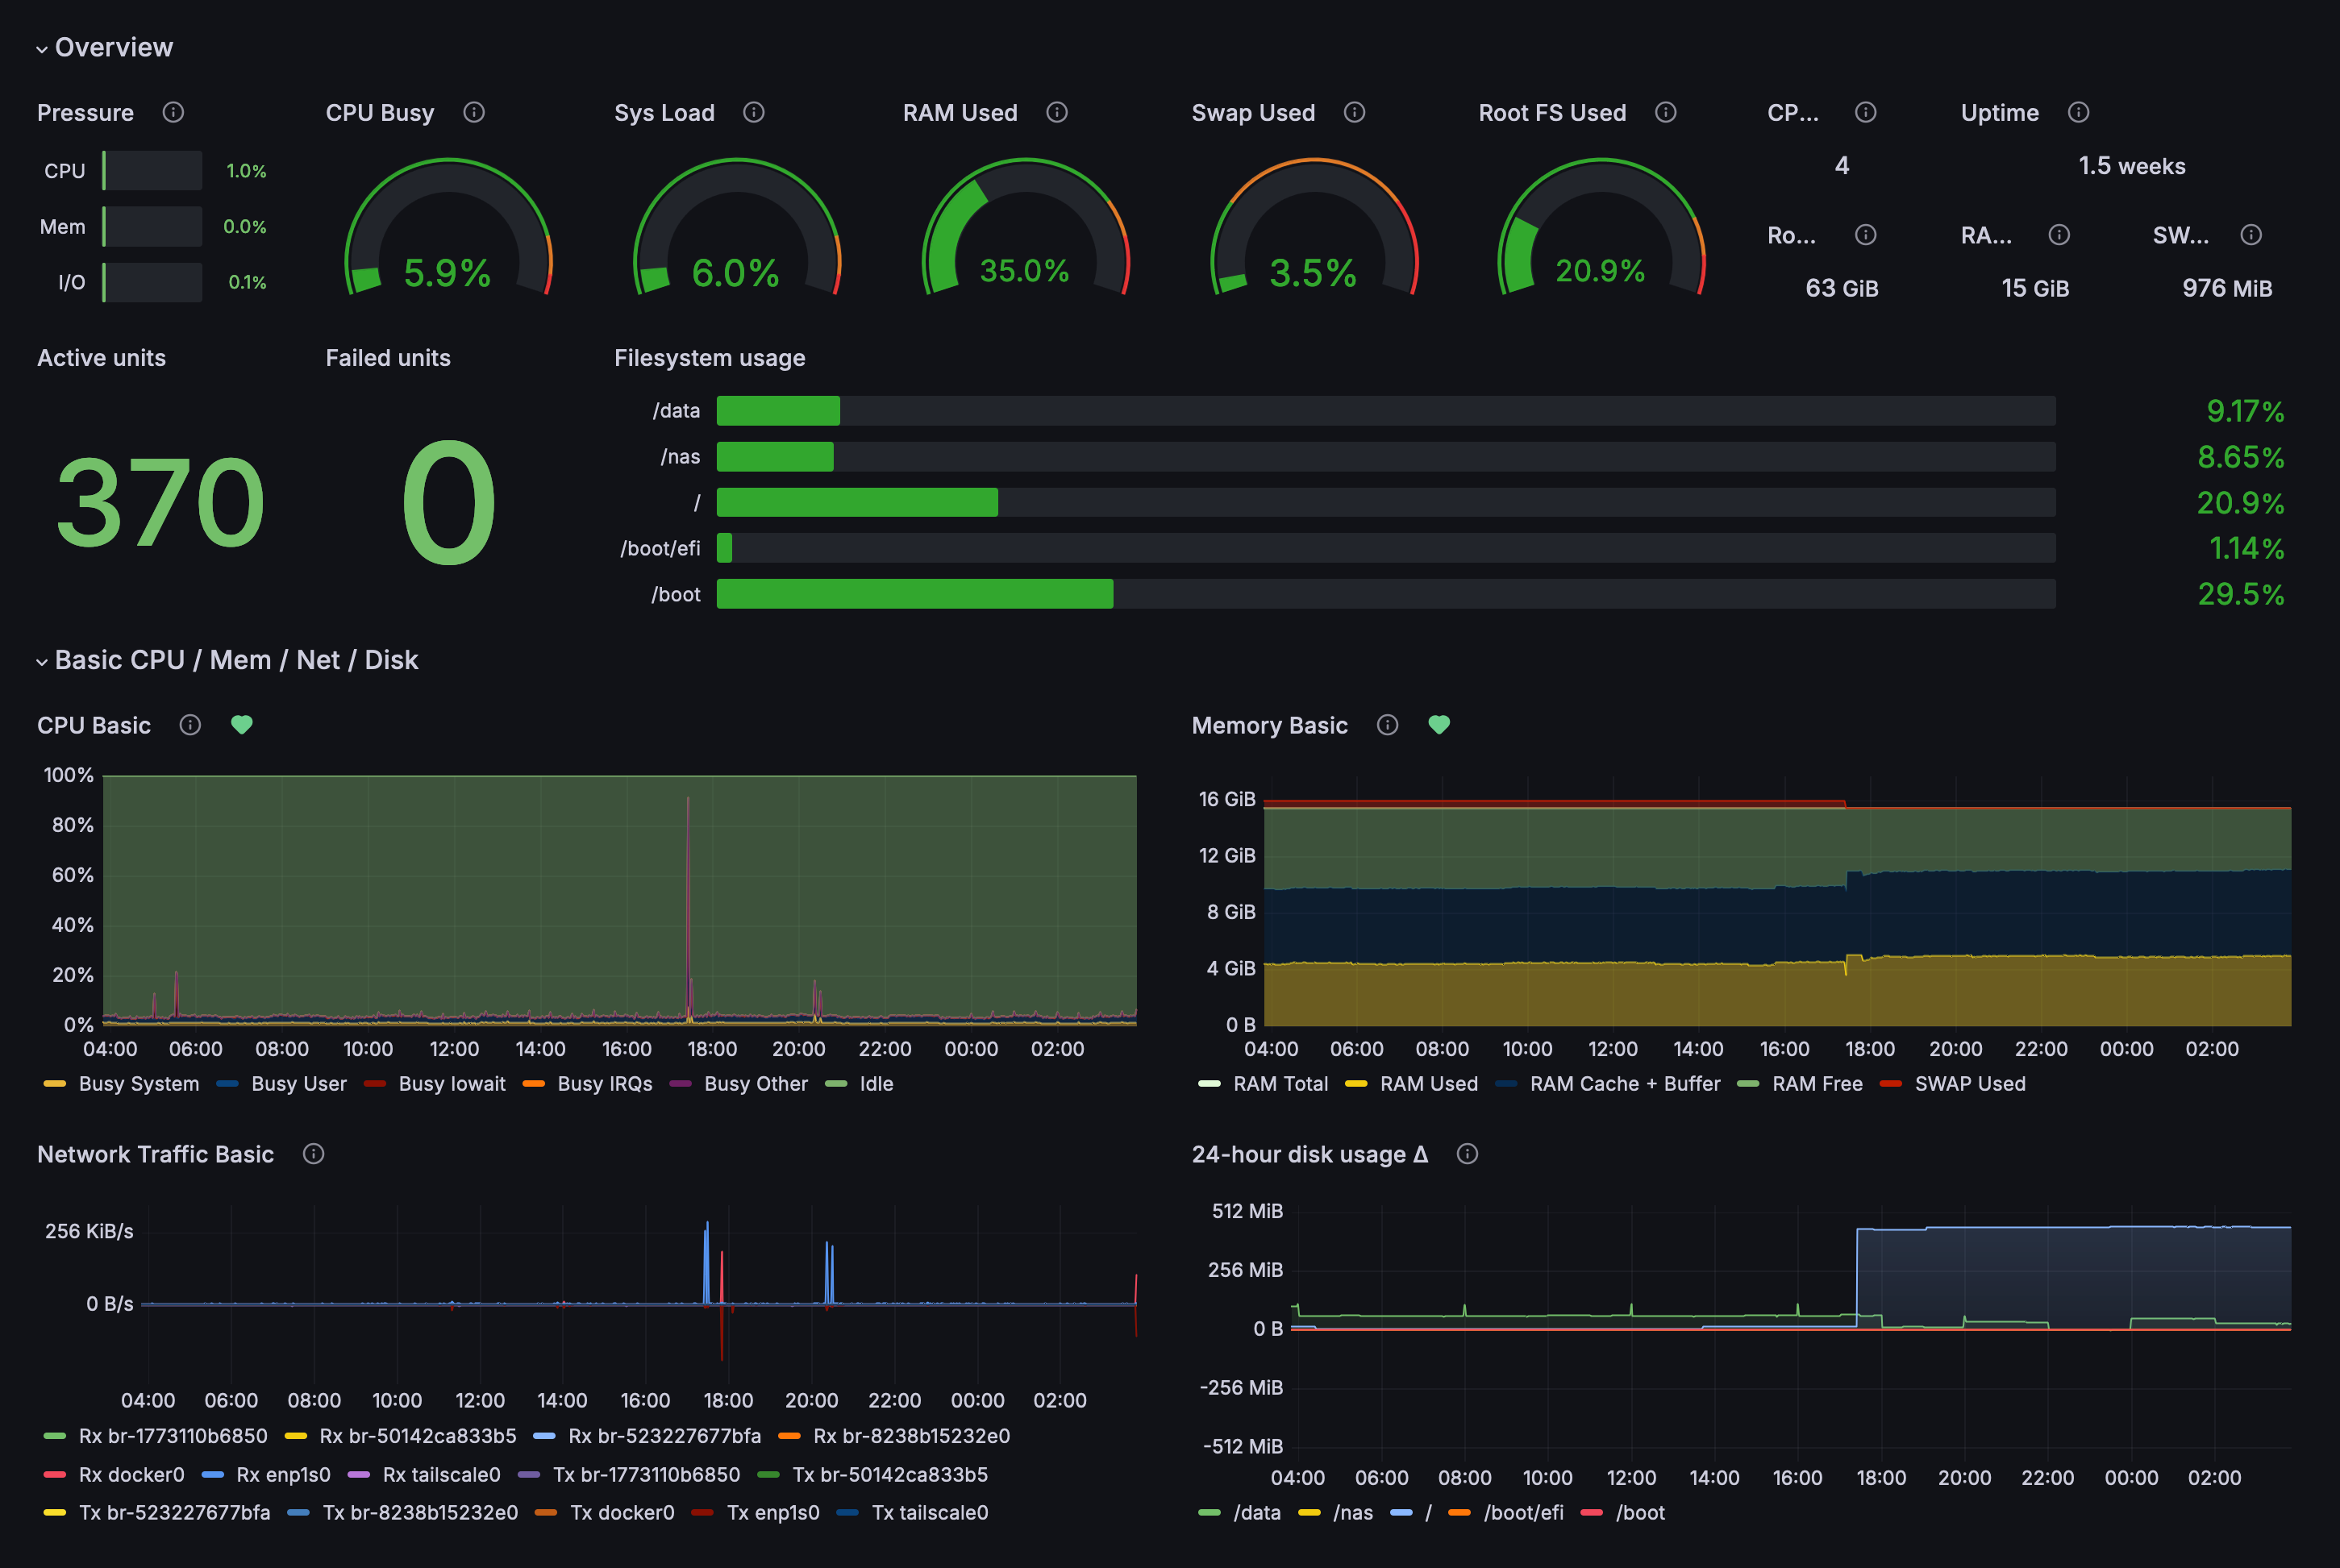
Task: Click the Swap Used info icon
Action: tap(1355, 112)
